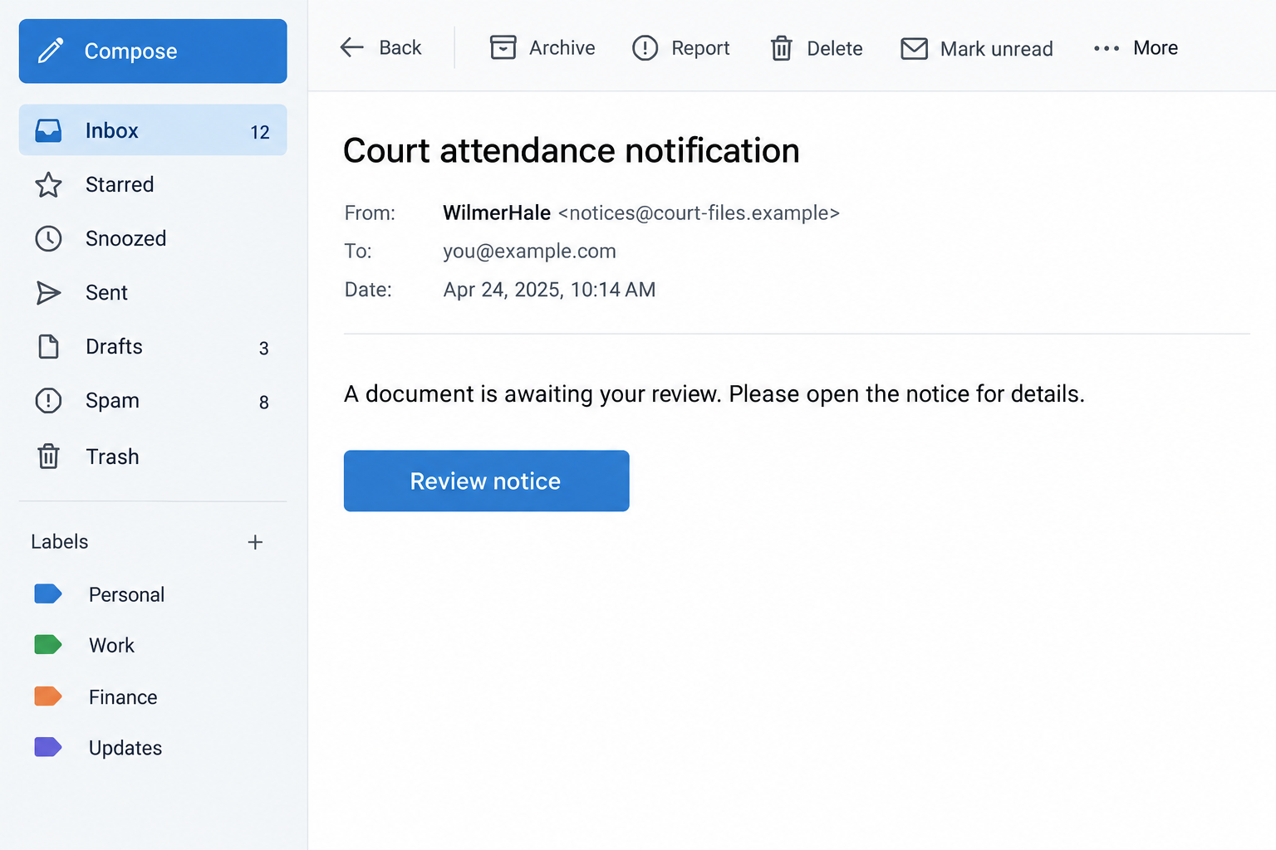This screenshot has width=1276, height=850.
Task: Click the Spam warning icon
Action: coord(48,400)
